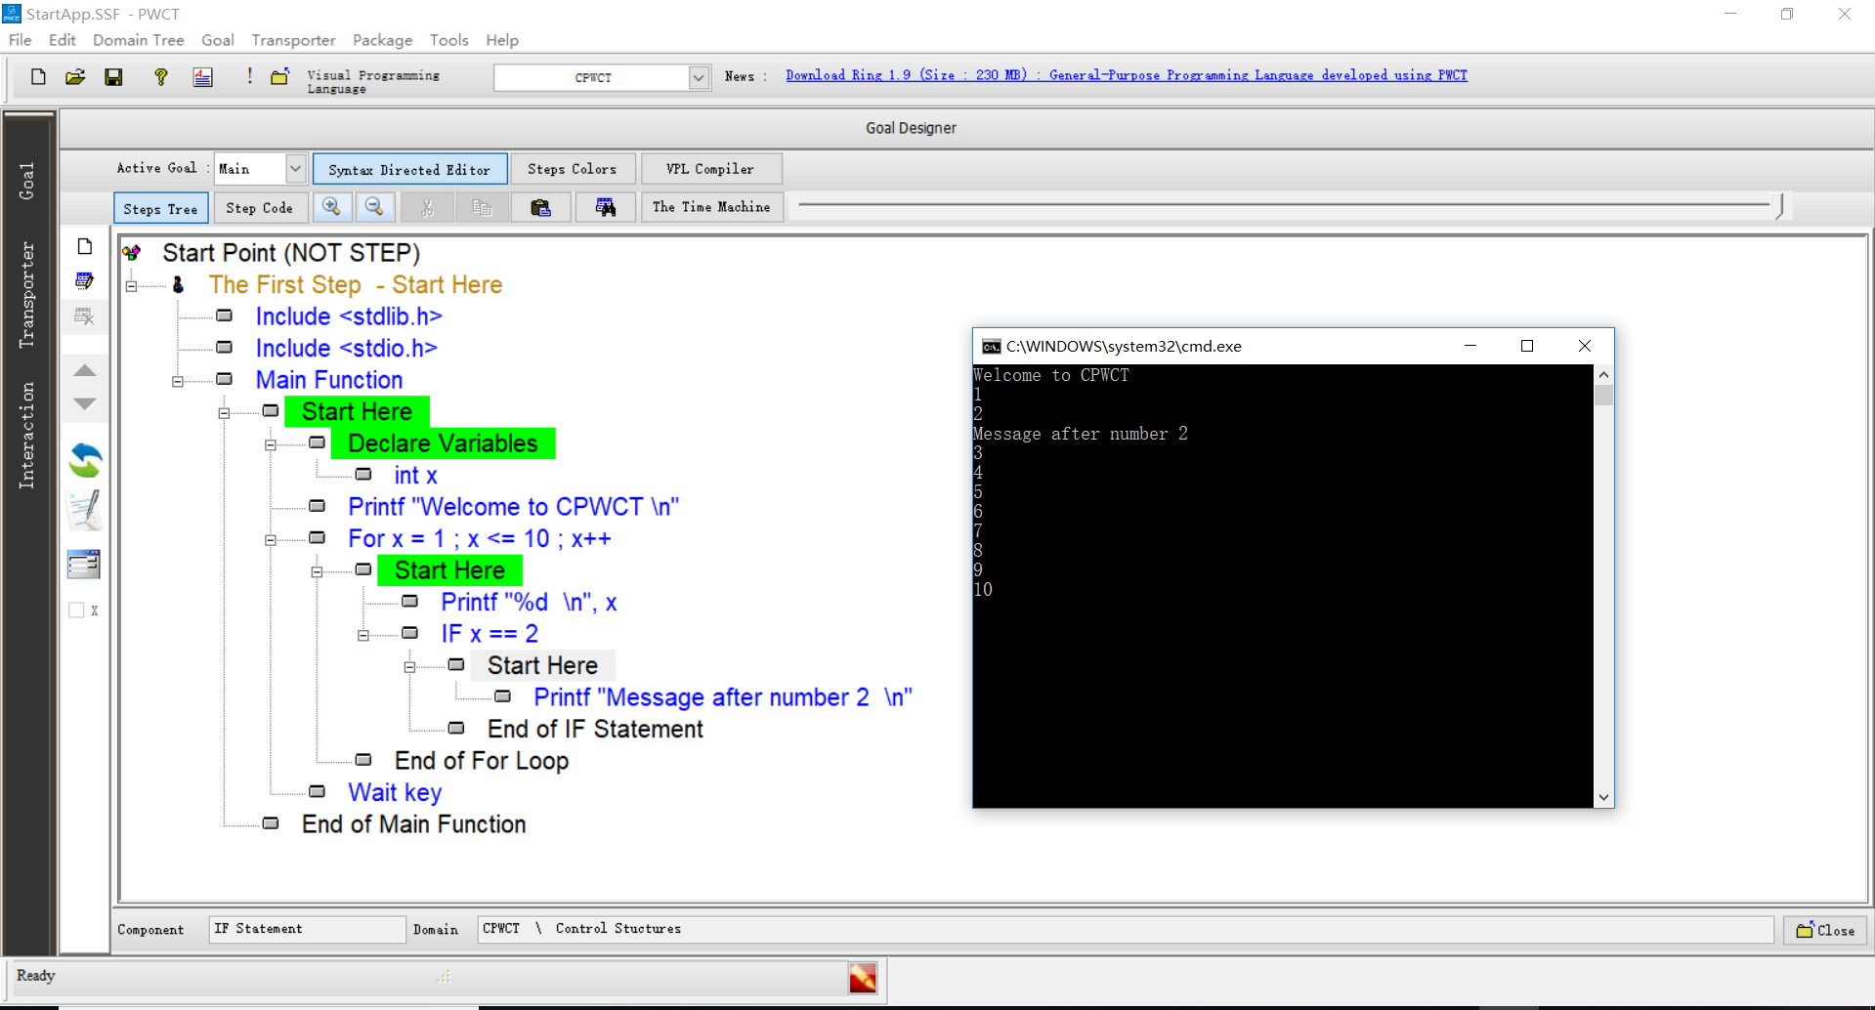This screenshot has width=1875, height=1010.
Task: Click the yellow question mark help icon
Action: point(161,77)
